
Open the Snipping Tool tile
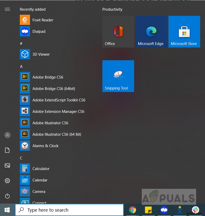coord(118,76)
